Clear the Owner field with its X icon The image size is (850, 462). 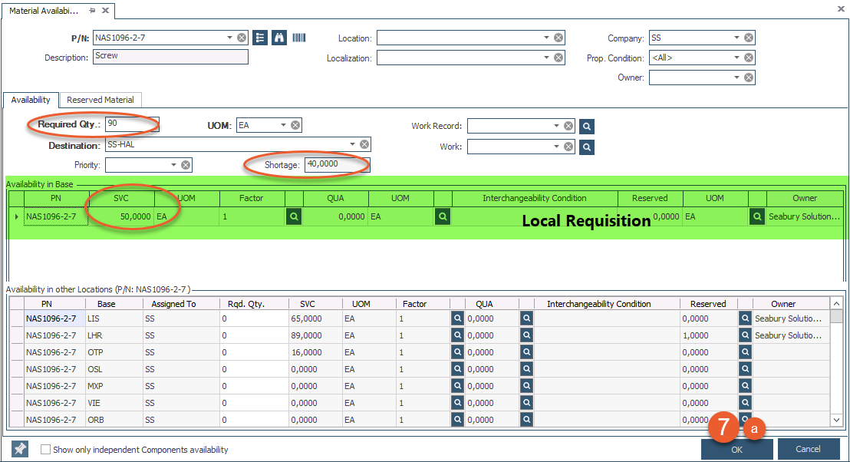(749, 78)
